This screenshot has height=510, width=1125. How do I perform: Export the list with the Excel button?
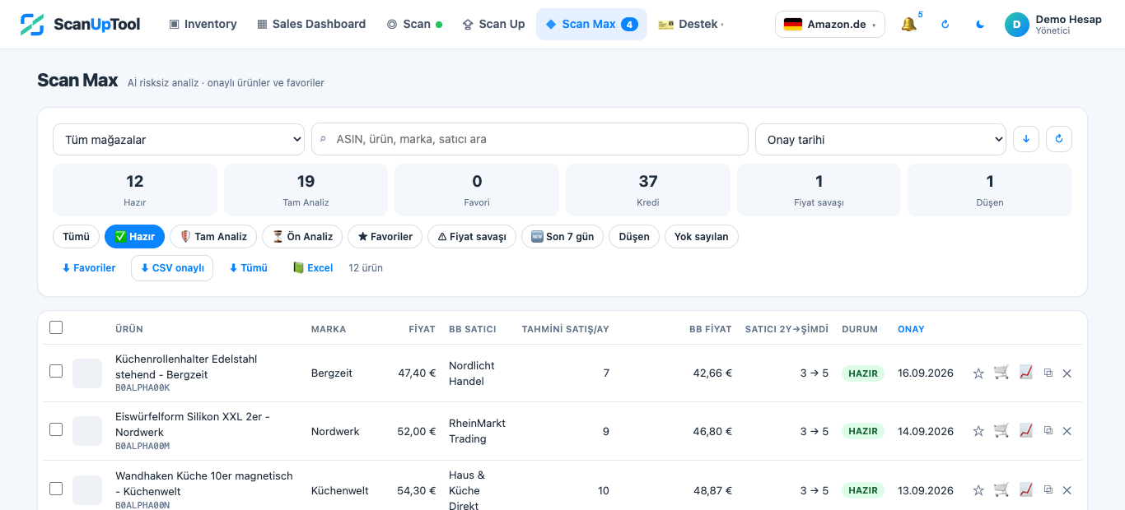pos(313,268)
